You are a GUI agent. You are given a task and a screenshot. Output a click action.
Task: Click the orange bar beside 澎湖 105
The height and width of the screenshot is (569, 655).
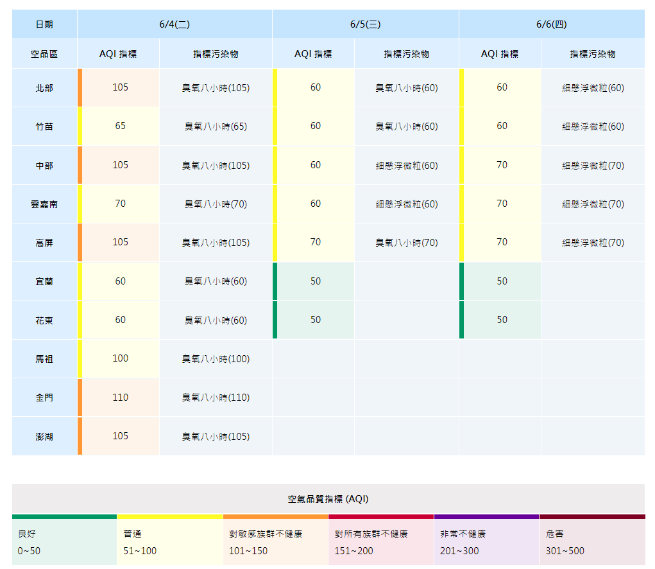pos(78,436)
